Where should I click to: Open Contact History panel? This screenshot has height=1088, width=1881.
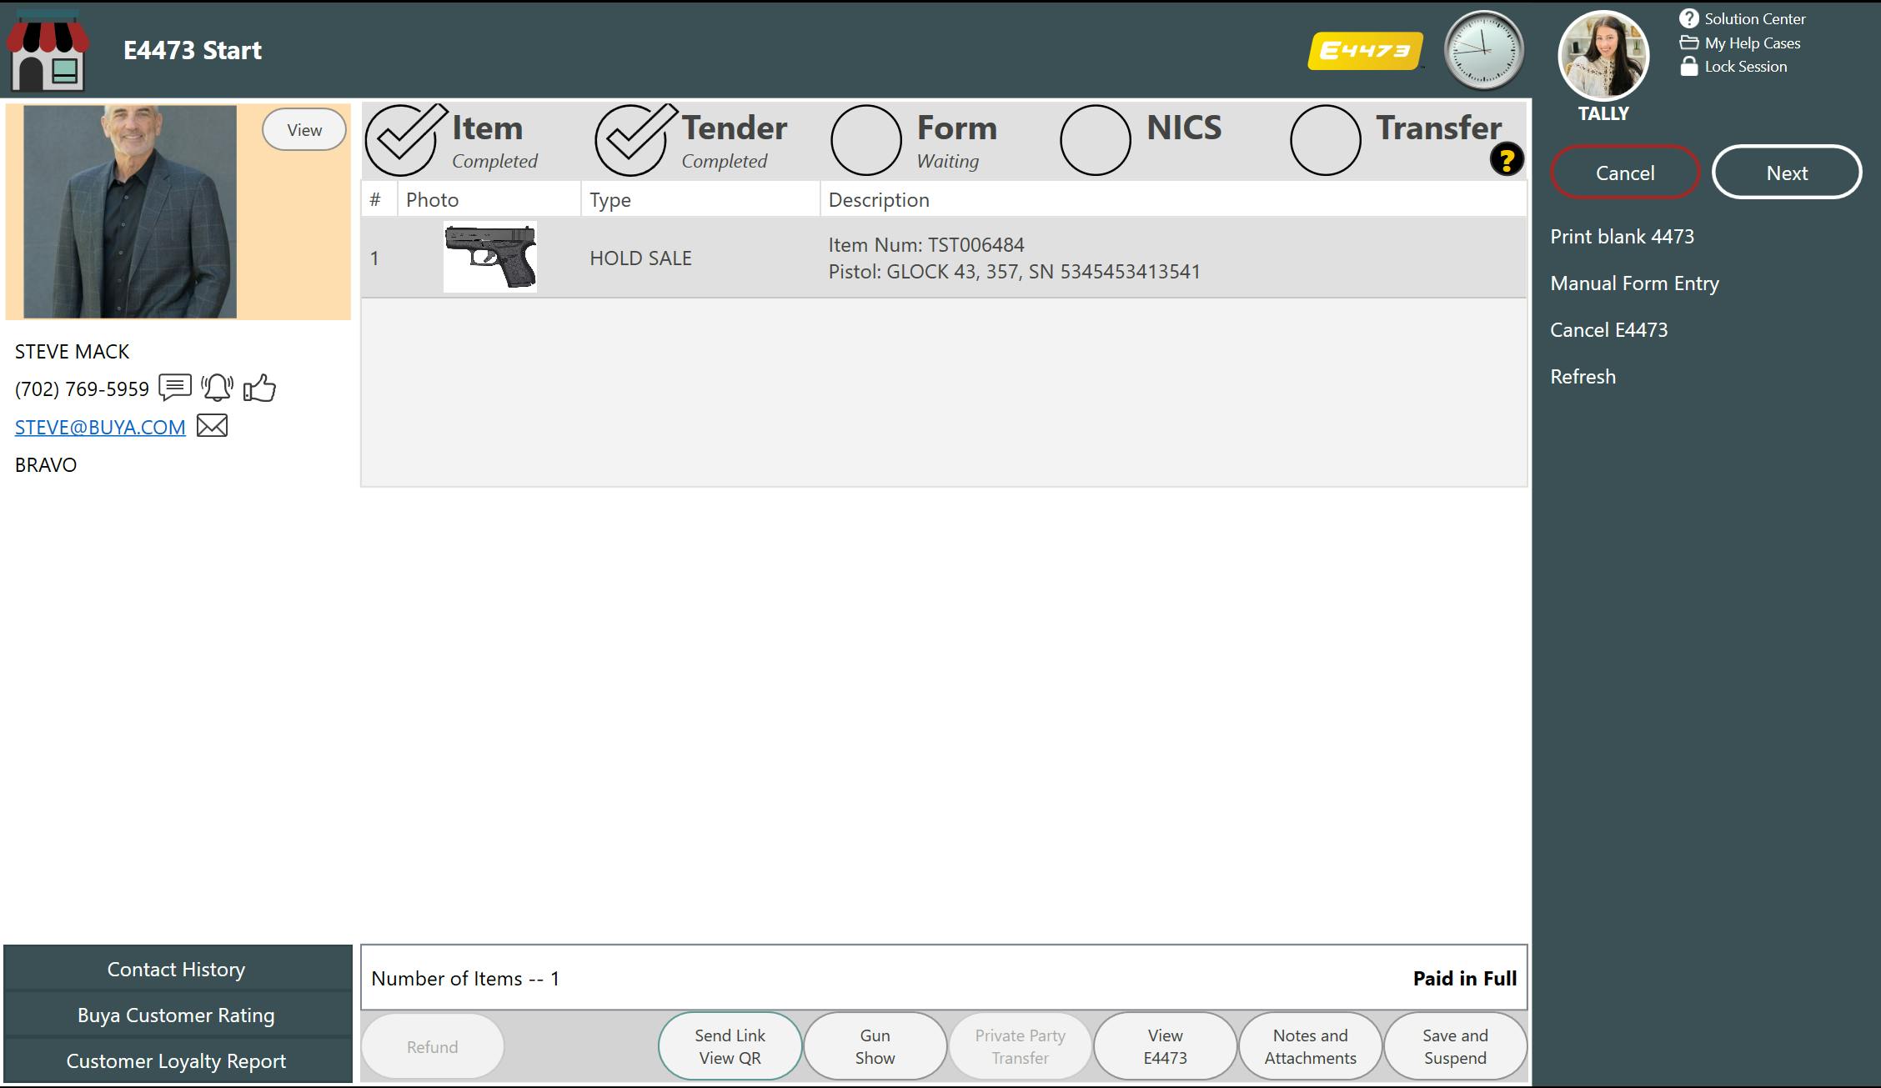pos(176,969)
